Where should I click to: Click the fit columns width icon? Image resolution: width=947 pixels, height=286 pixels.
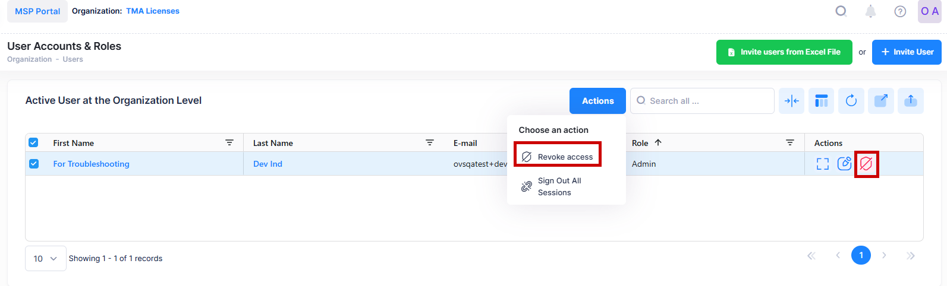pos(791,101)
